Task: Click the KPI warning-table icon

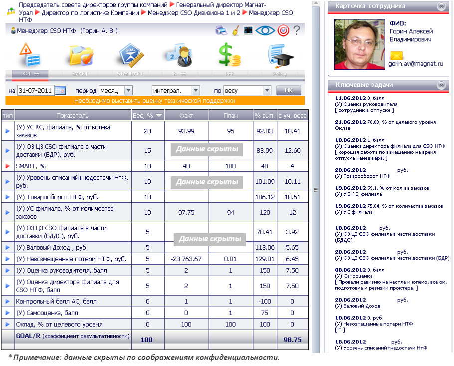Action: pyautogui.click(x=30, y=55)
